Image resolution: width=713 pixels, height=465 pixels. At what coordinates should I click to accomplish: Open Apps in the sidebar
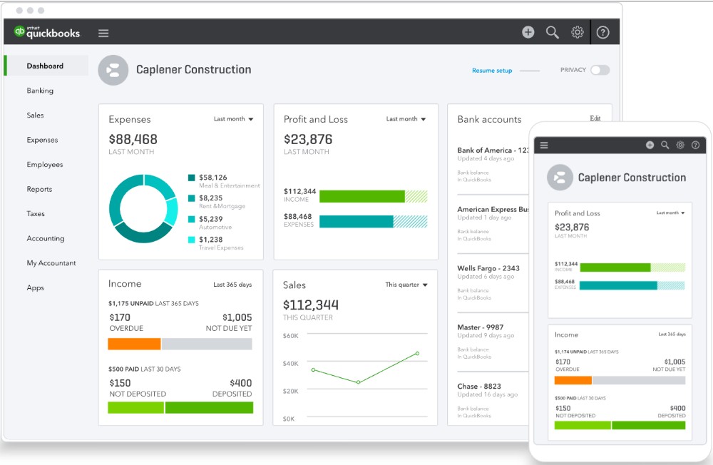pos(35,287)
